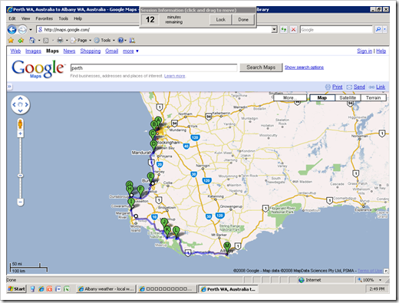Screen dimensions: 399x303
Task: Switch map to Terrain view
Action: (373, 97)
